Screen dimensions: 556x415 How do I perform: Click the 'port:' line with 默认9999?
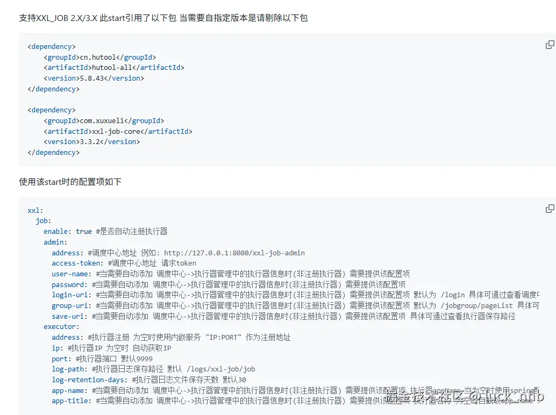(x=102, y=359)
